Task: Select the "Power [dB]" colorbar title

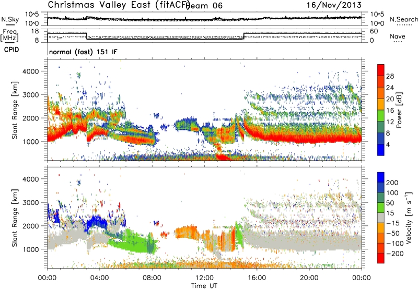Action: pyautogui.click(x=399, y=110)
